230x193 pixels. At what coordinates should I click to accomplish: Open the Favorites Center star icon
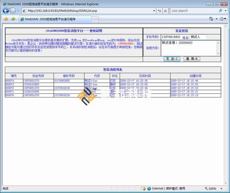tap(6, 19)
